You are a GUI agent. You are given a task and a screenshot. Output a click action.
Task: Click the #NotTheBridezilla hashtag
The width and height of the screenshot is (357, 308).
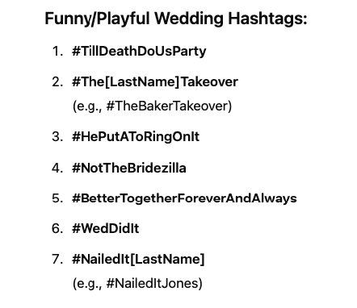[129, 168]
